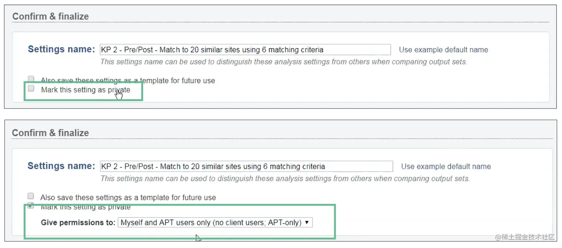This screenshot has width=562, height=248.
Task: Click "Confirm & finalize" heading above the permissions panel
Action: coord(51,133)
